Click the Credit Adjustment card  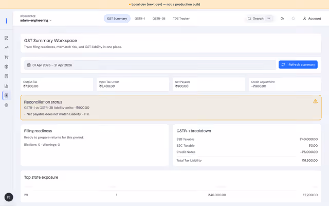(285, 84)
